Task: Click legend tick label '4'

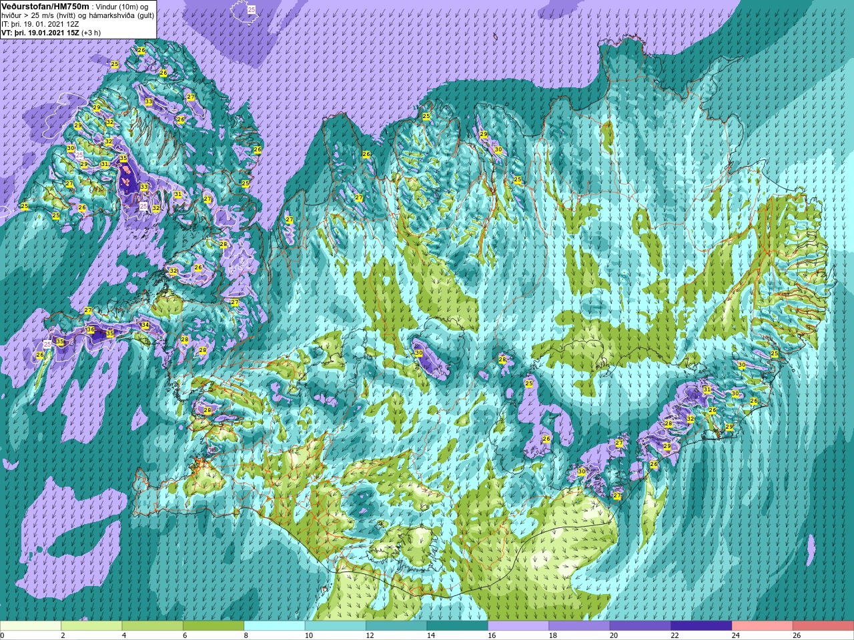Action: tap(124, 635)
